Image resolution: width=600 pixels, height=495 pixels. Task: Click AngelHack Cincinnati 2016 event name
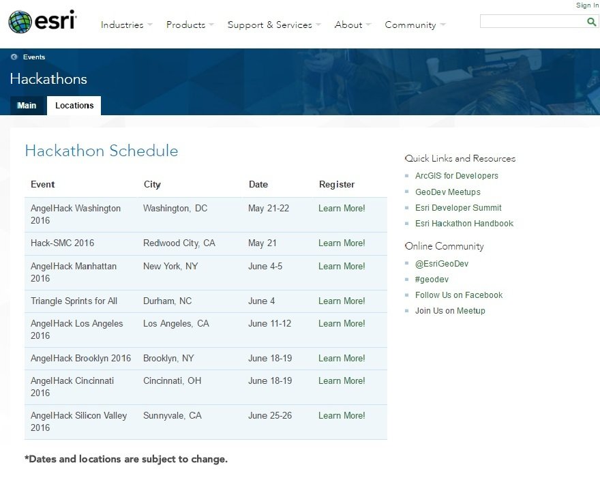(x=72, y=387)
